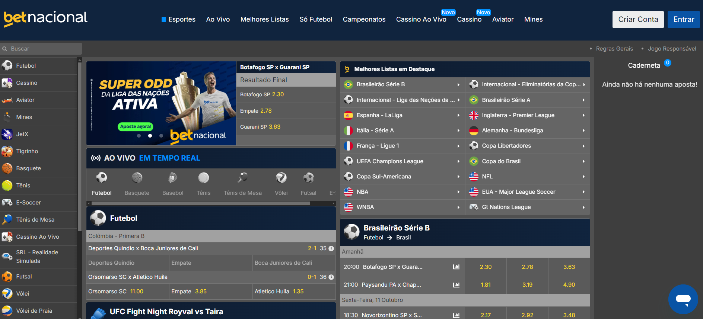This screenshot has width=703, height=319.
Task: Select the Tênis de Mesa paddle icon in sidebar
Action: (x=7, y=220)
